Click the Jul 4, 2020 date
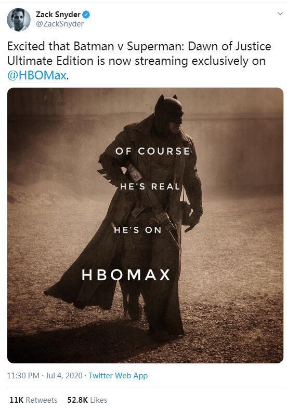The height and width of the screenshot is (410, 287). point(64,375)
